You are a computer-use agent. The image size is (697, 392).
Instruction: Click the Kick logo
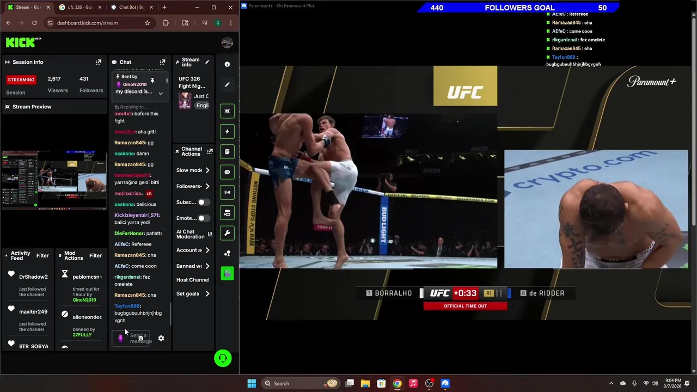[x=23, y=42]
